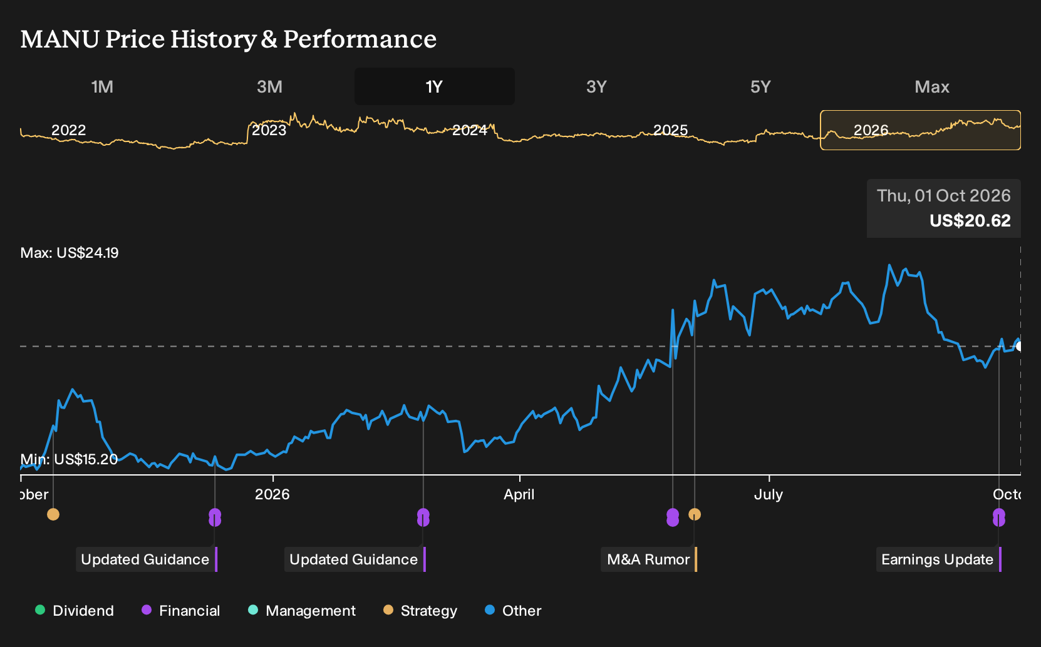Click the July axis label

tap(769, 494)
